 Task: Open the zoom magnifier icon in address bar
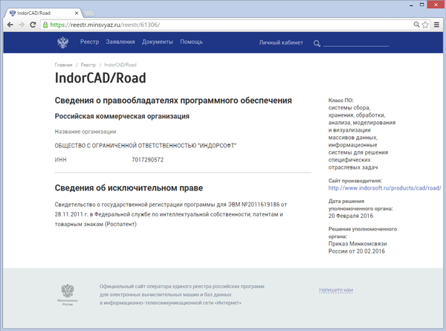(416, 25)
